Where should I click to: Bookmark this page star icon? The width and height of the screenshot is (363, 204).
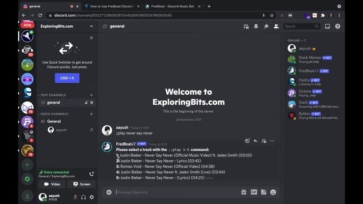click(272, 15)
